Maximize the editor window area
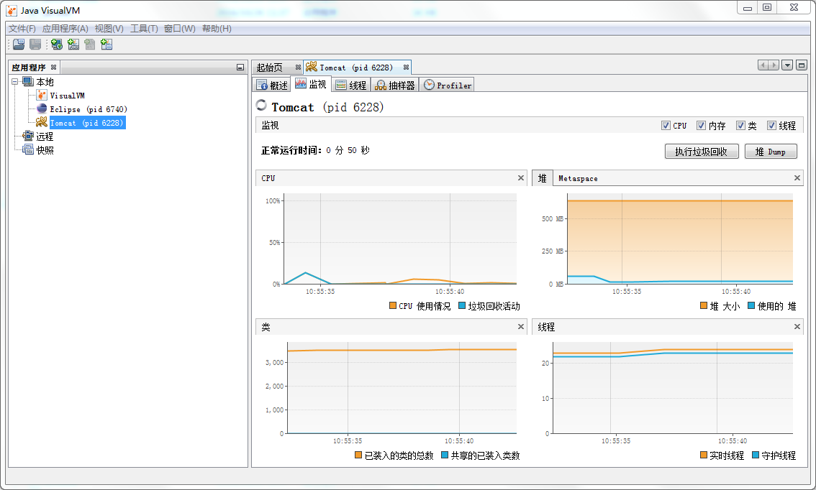 pos(802,65)
